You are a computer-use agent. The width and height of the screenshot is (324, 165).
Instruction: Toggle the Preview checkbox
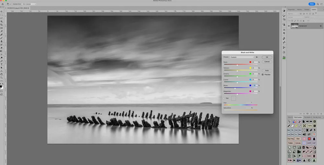pos(263,75)
